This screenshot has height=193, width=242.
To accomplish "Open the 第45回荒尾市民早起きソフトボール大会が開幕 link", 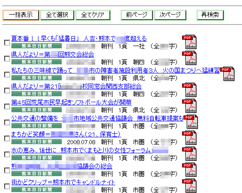I will click(71, 103).
